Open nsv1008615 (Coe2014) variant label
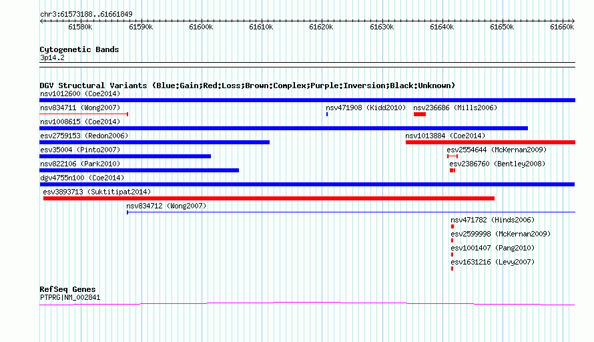The image size is (594, 342). click(x=80, y=122)
